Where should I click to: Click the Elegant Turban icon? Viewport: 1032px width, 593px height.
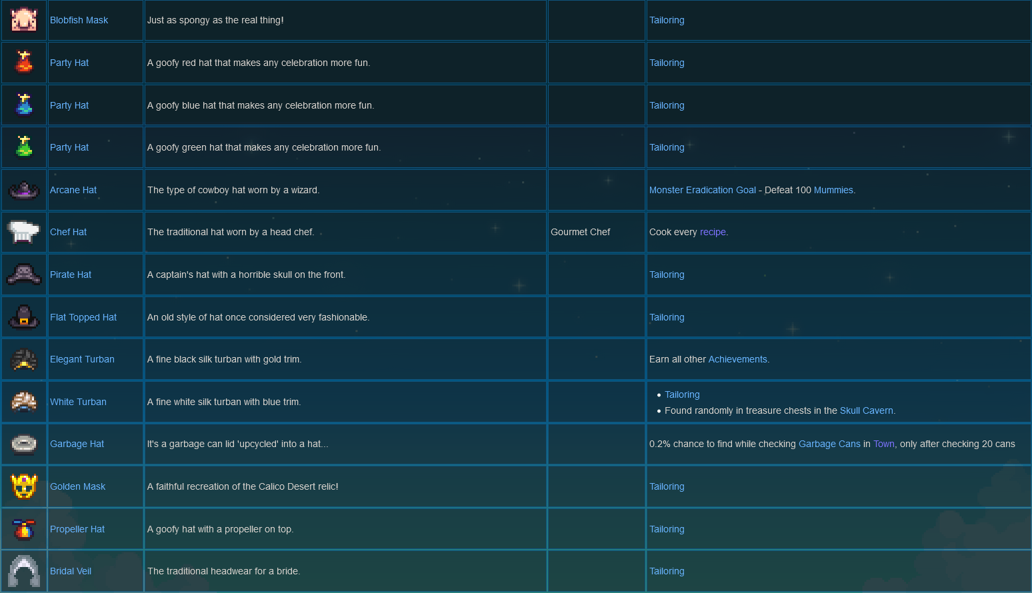[x=24, y=360]
